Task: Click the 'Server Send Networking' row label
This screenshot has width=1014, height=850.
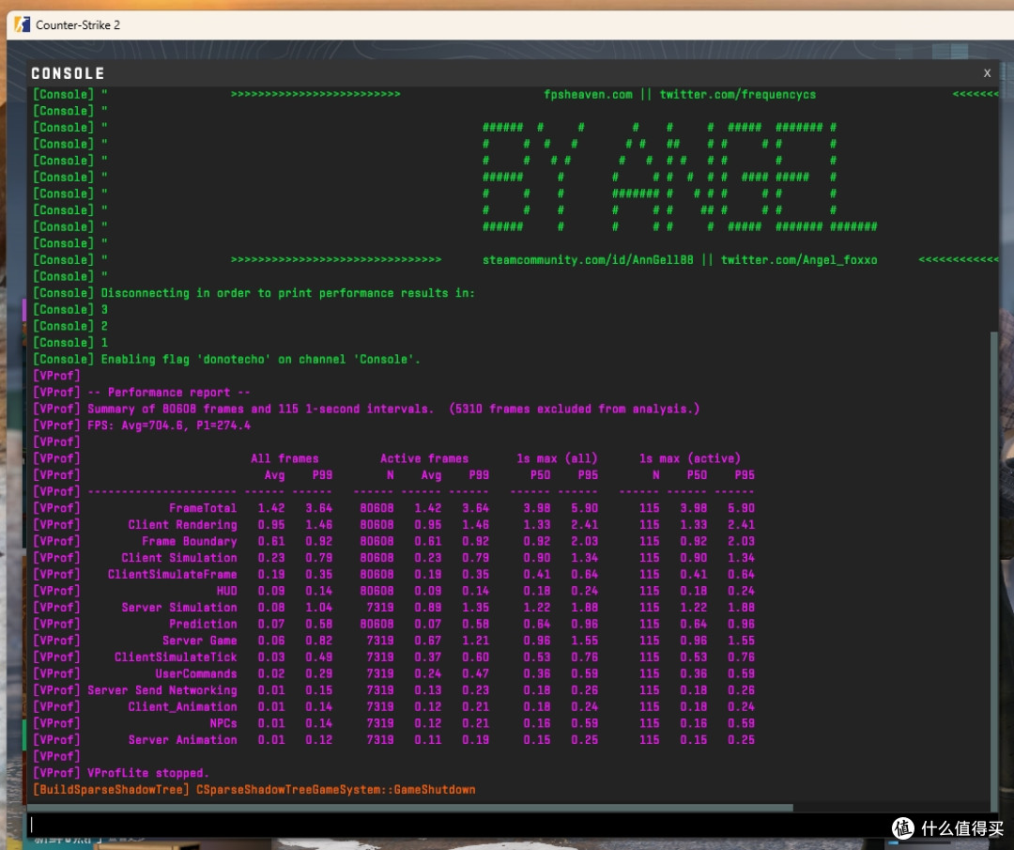Action: click(162, 690)
